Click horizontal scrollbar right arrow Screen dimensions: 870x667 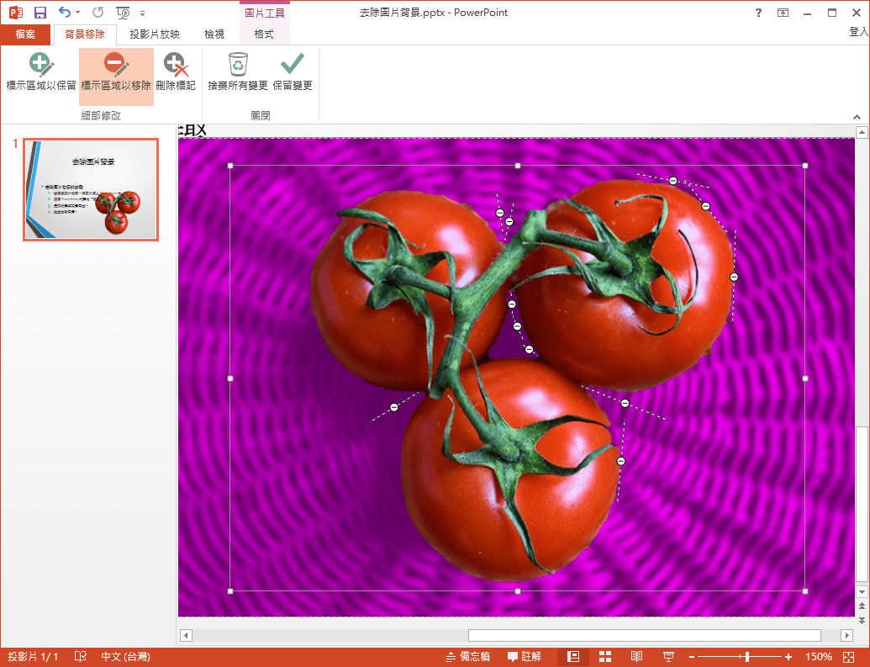pos(846,635)
